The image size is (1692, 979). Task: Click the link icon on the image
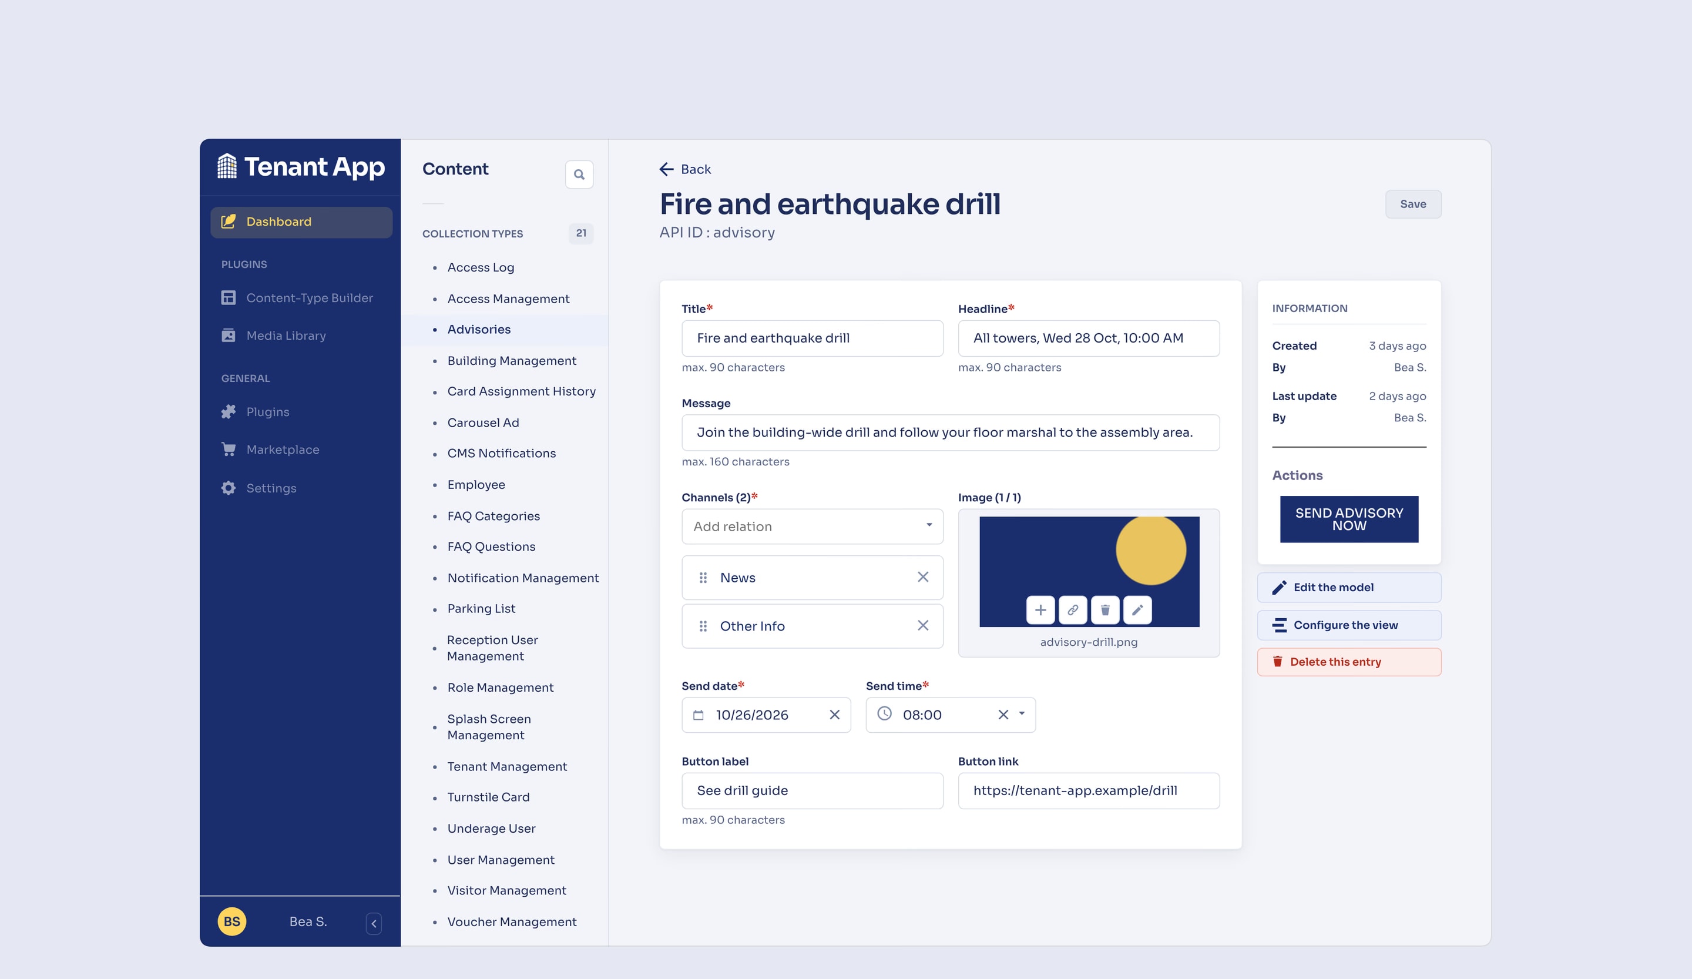click(x=1072, y=610)
